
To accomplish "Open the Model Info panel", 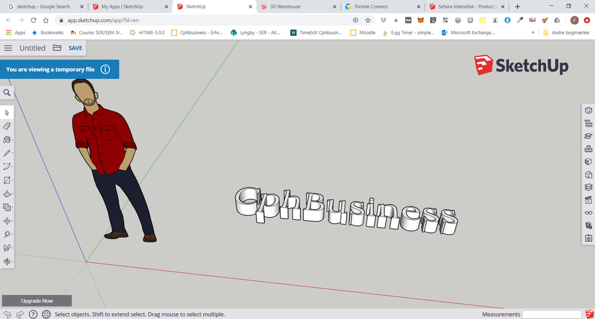I will click(588, 226).
